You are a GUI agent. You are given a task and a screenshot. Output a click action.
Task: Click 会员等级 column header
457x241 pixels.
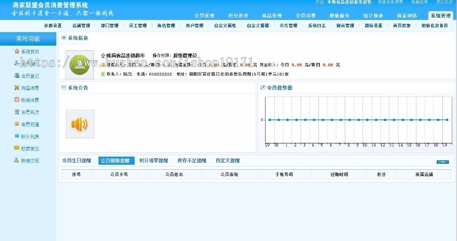pyautogui.click(x=229, y=174)
